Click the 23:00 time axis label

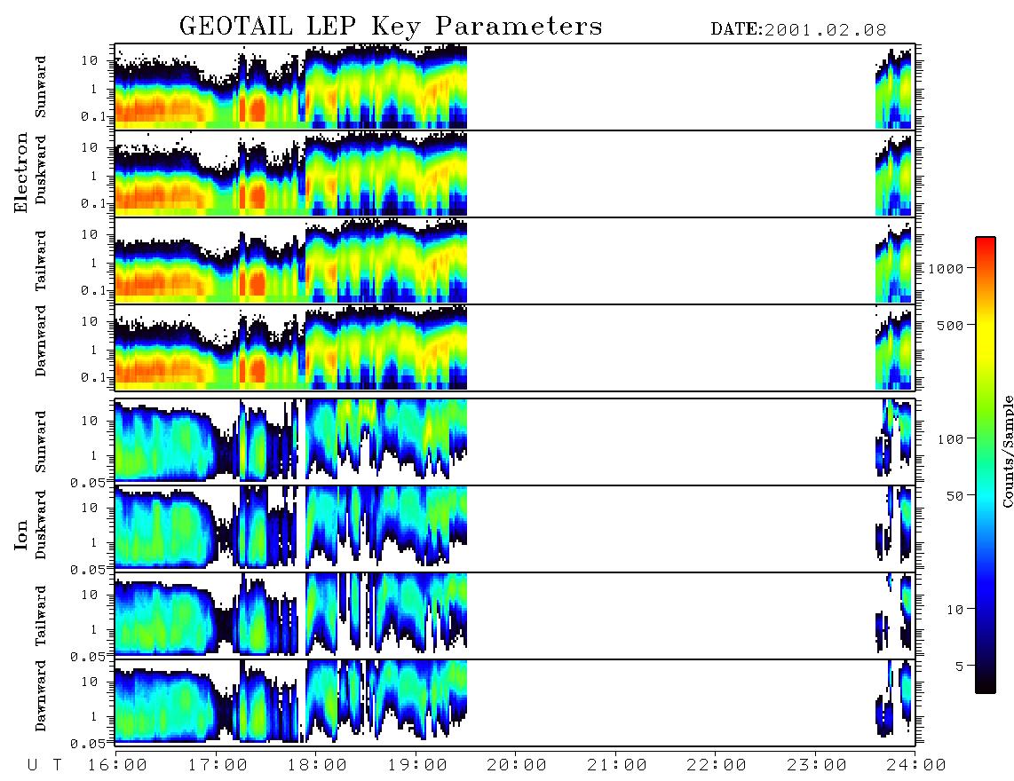817,765
